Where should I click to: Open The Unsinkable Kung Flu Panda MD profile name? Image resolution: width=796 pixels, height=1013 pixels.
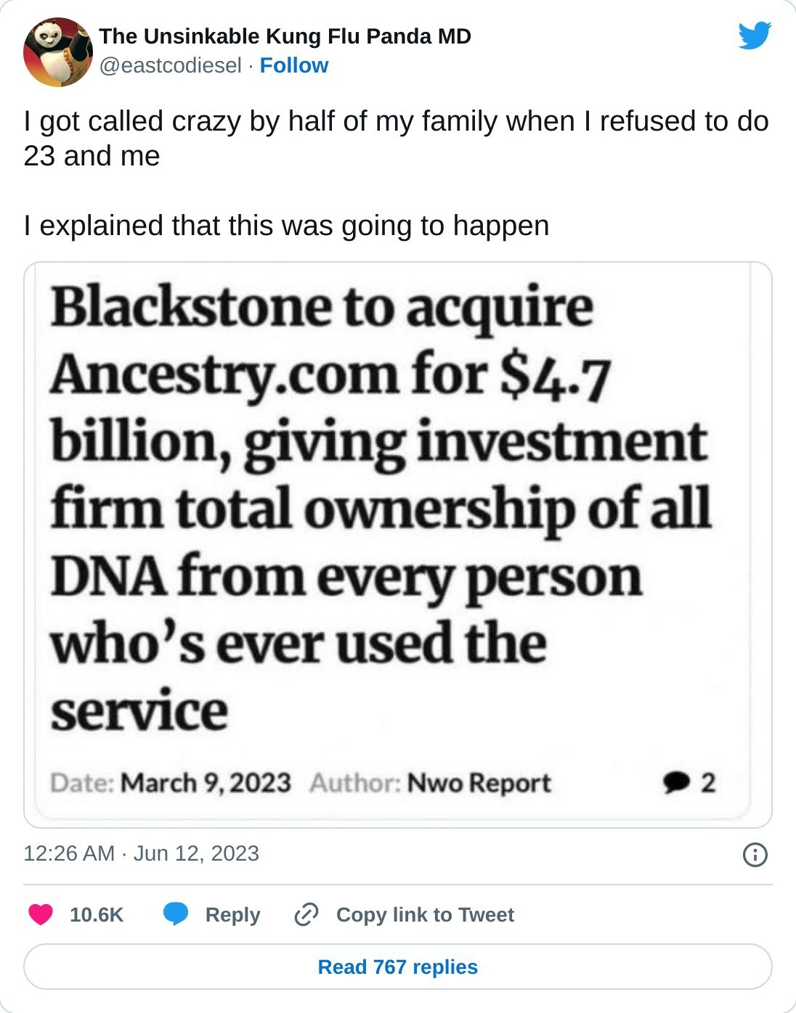[285, 36]
